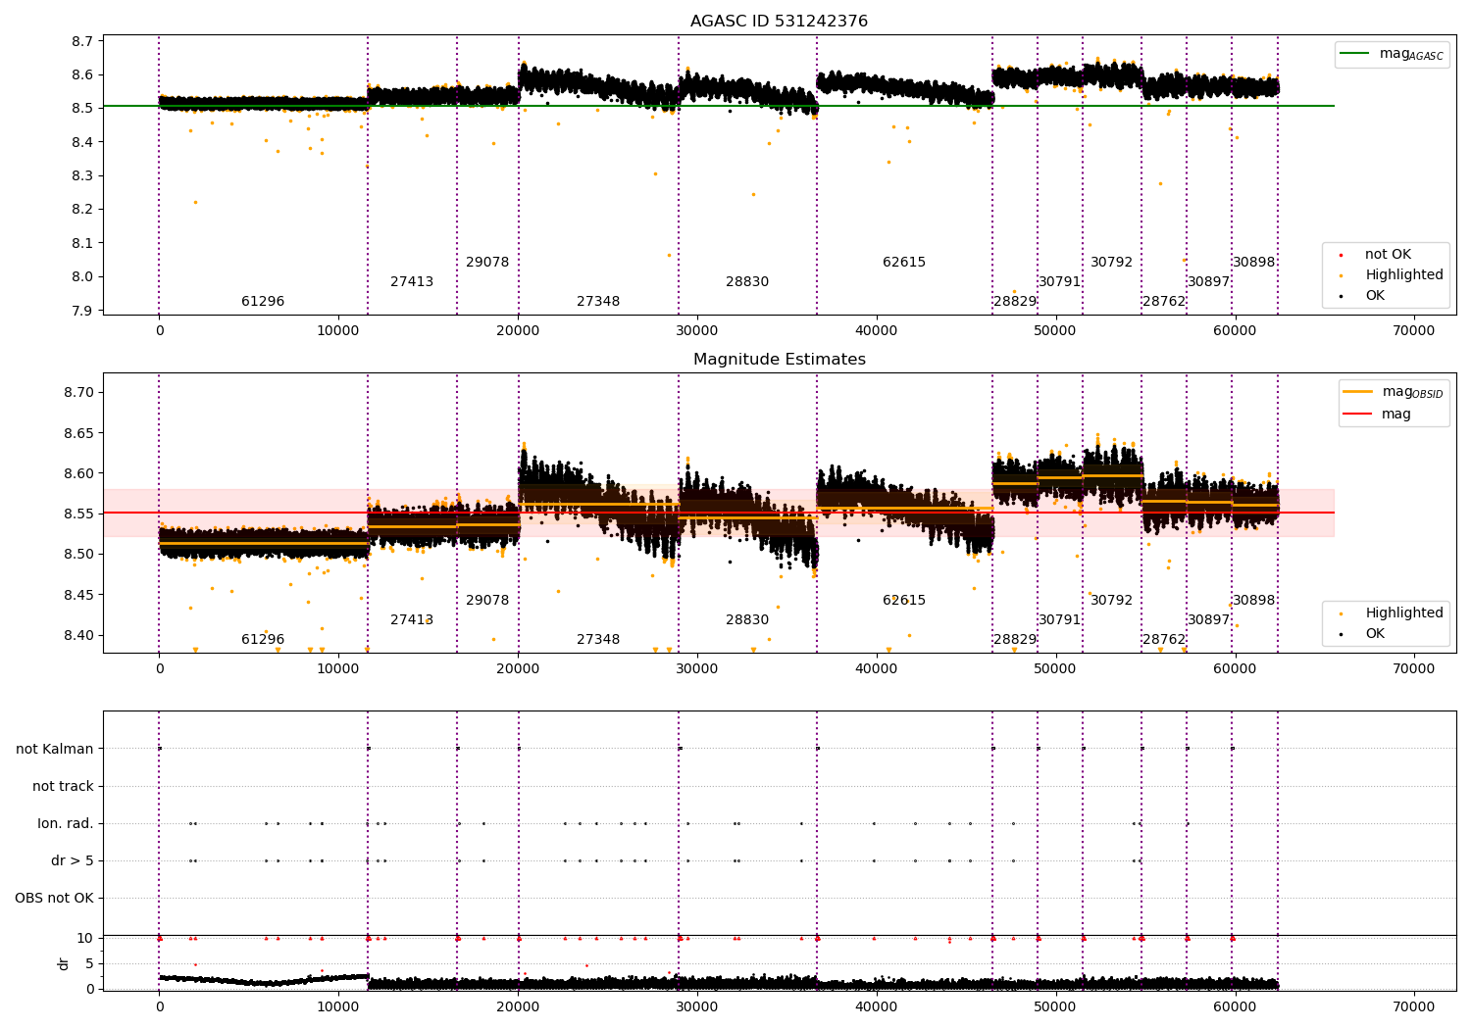This screenshot has width=1471, height=1029.
Task: Click the 'dr' y-axis label
Action: [x=64, y=963]
